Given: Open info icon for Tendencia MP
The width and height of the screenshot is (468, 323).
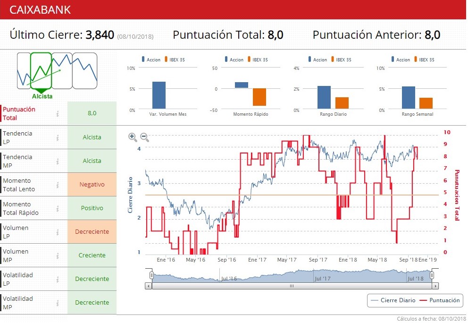Looking at the screenshot, I should [x=58, y=161].
